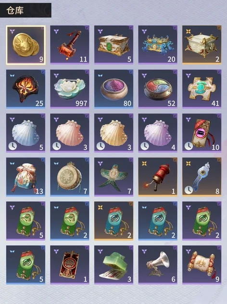Pick the silver horn trumpet item

click(x=158, y=265)
